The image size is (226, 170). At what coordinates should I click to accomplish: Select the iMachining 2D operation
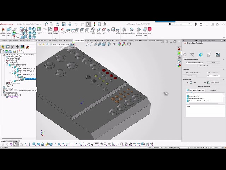coord(63,31)
